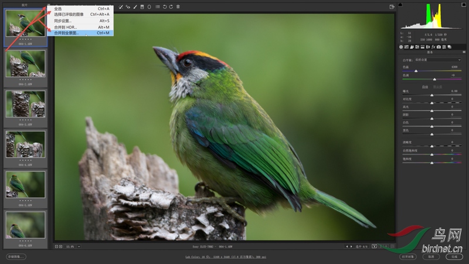Select the radial filter tool
This screenshot has height=264, width=469.
149,7
